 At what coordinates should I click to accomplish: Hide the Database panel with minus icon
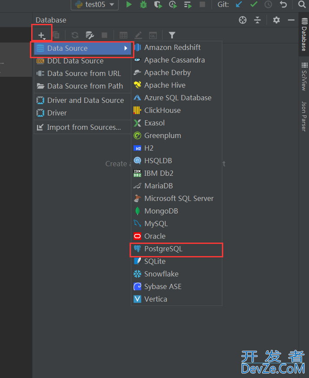point(291,20)
